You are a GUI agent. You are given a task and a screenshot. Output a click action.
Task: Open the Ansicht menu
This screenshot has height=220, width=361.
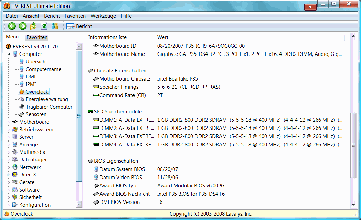pos(31,16)
